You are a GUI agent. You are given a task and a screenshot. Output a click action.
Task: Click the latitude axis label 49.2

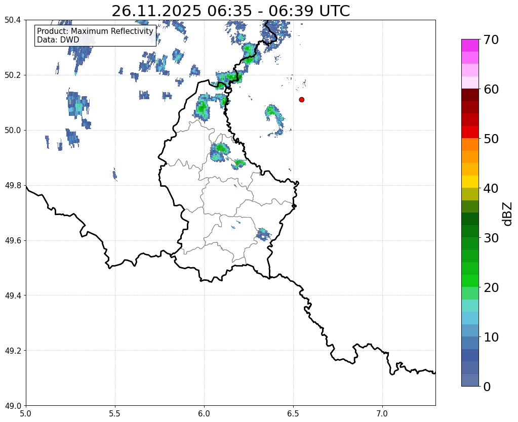(13, 351)
